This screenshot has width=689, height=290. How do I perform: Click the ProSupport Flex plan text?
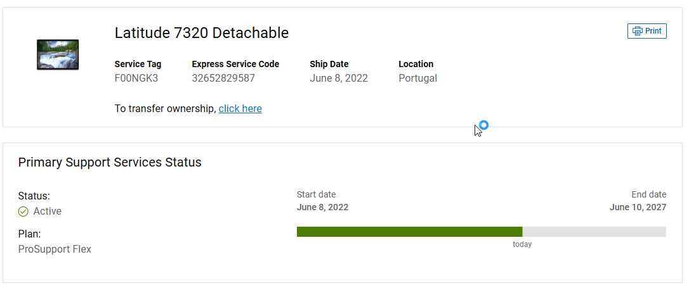tap(55, 249)
